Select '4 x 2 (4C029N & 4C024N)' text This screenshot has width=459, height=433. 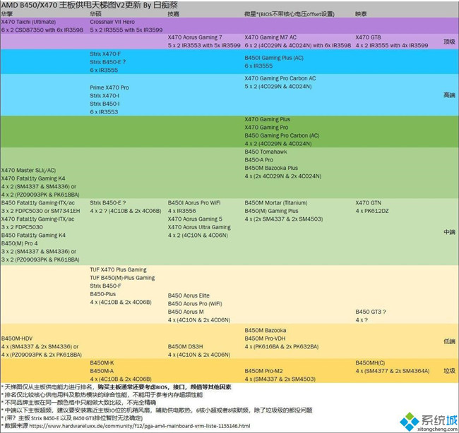[278, 144]
